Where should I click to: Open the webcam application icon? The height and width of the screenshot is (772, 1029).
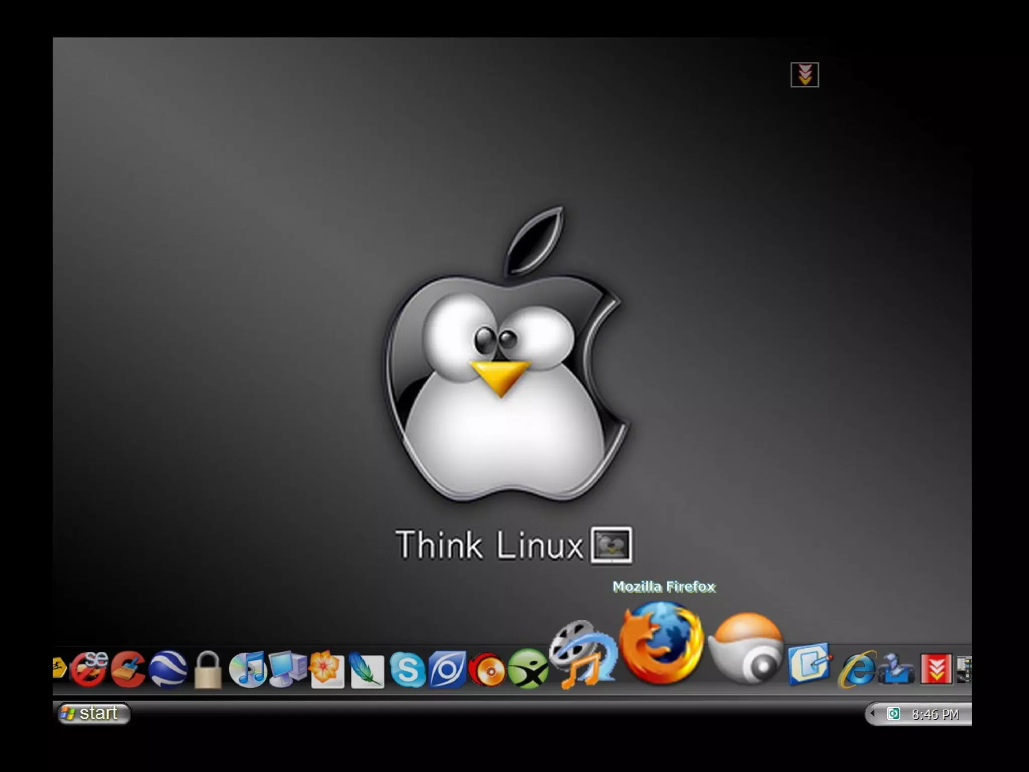pos(747,648)
